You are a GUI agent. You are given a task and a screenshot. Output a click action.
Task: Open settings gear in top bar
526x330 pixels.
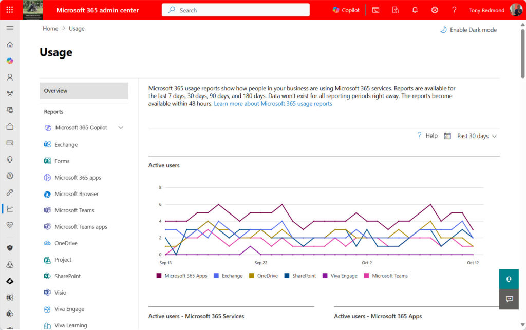pos(435,10)
